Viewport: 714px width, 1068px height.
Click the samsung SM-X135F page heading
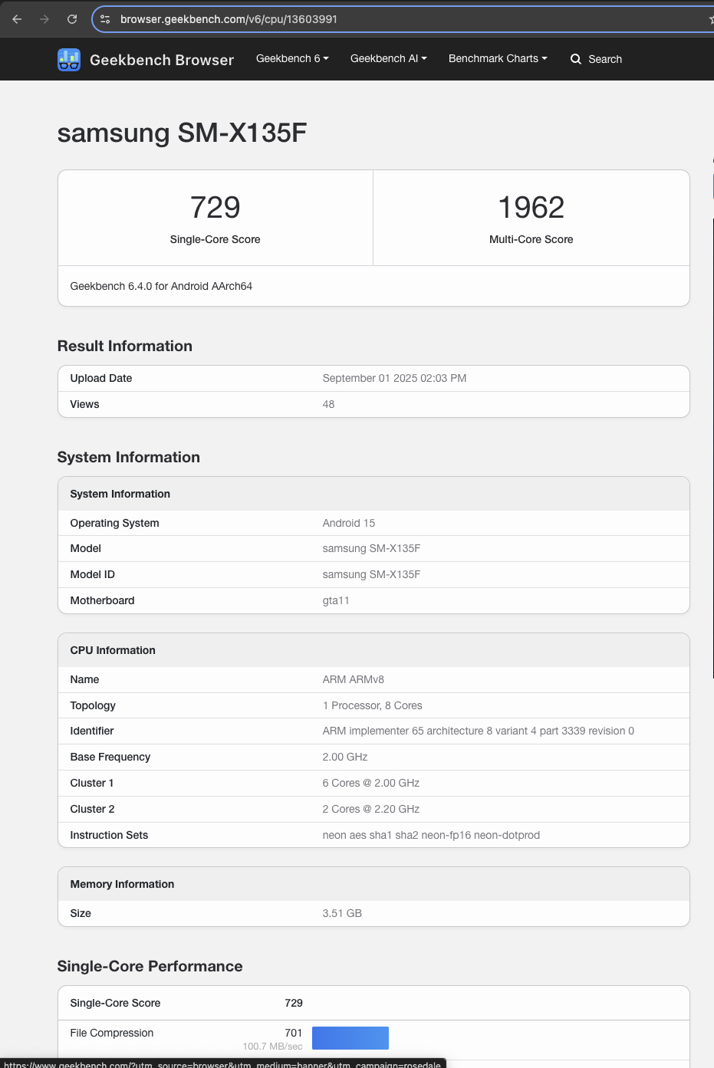[182, 133]
